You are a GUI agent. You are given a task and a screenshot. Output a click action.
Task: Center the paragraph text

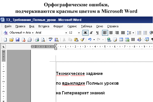(111, 33)
